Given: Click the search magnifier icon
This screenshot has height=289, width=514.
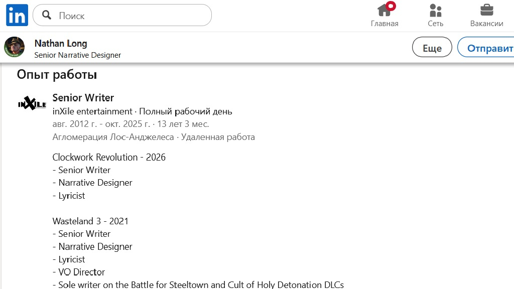Looking at the screenshot, I should [x=47, y=15].
